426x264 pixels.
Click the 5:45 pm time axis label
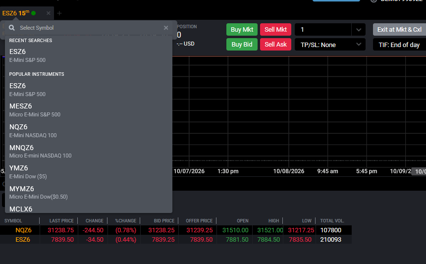coord(367,171)
